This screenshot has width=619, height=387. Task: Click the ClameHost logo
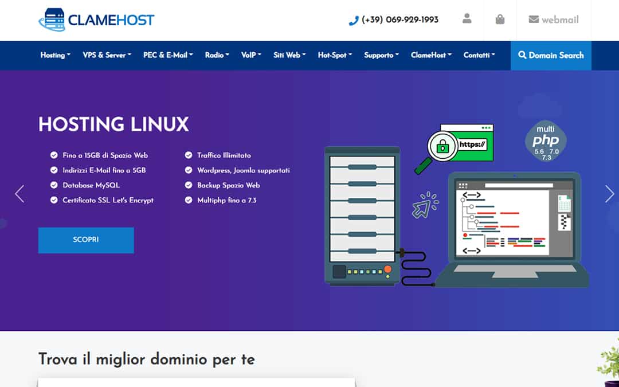[x=96, y=20]
